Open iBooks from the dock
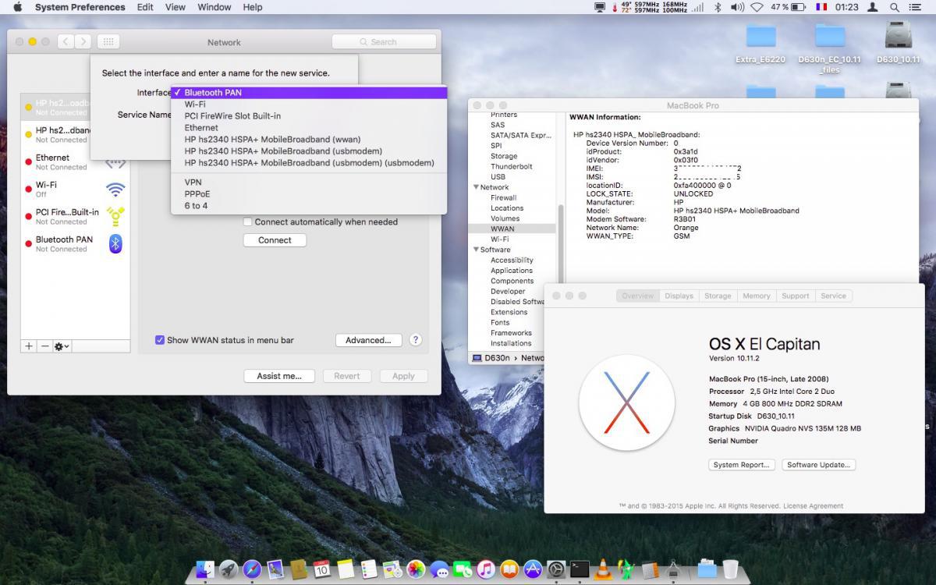This screenshot has width=936, height=585. tap(509, 569)
